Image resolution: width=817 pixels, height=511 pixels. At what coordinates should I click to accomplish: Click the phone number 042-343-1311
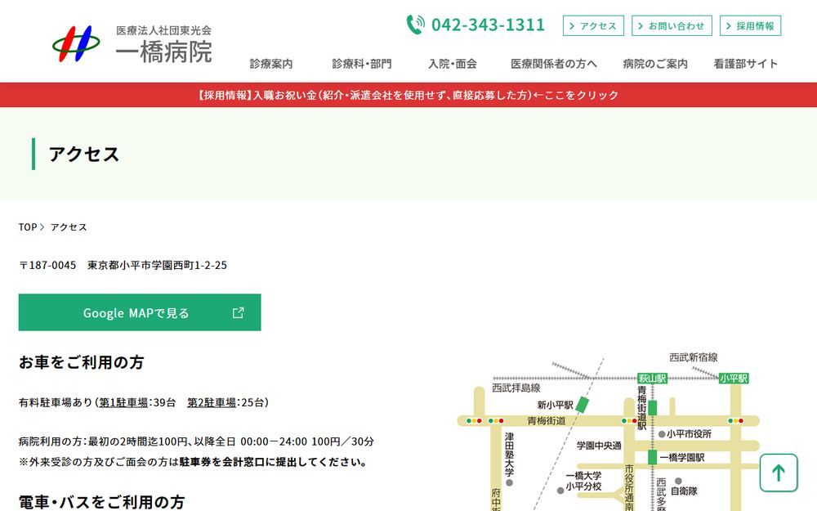[489, 25]
